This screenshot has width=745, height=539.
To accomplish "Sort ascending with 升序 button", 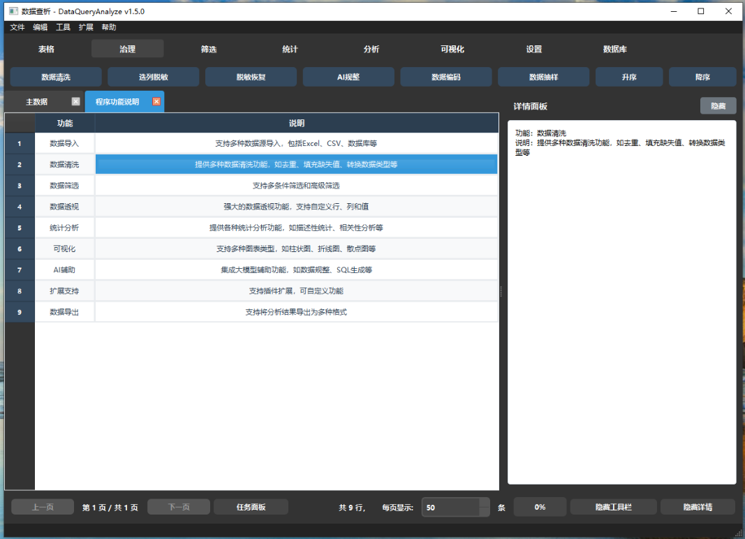I will [x=629, y=77].
